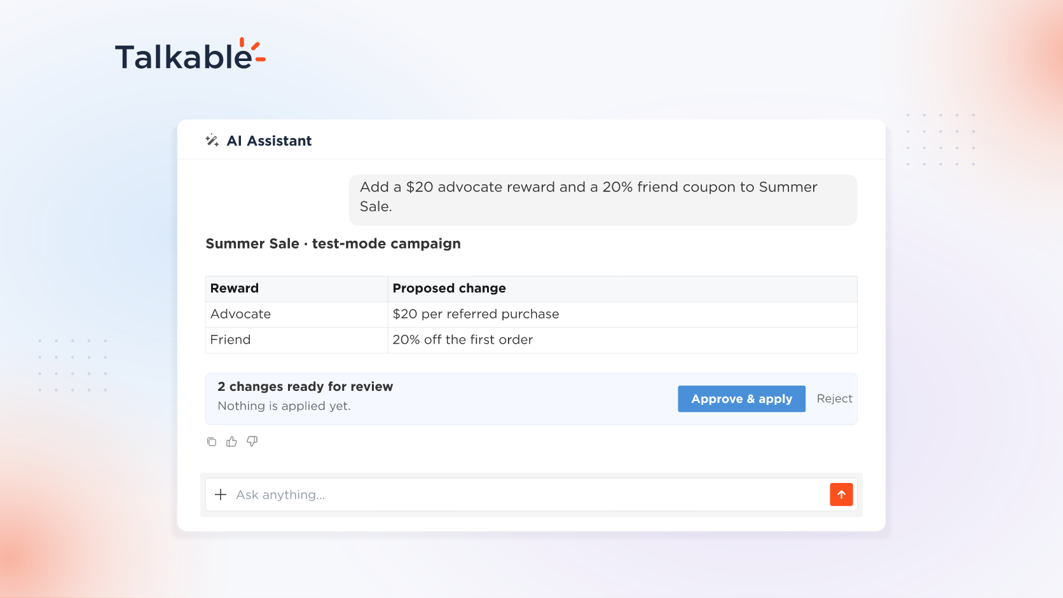
Task: Click the Proposed change column header
Action: (x=622, y=289)
